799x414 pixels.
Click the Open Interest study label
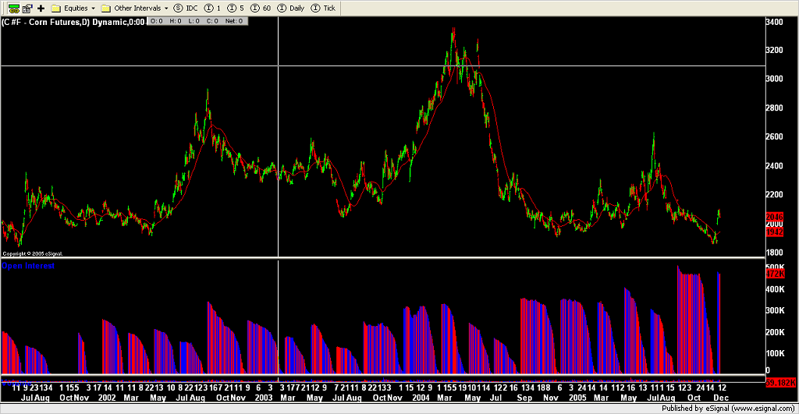[28, 266]
